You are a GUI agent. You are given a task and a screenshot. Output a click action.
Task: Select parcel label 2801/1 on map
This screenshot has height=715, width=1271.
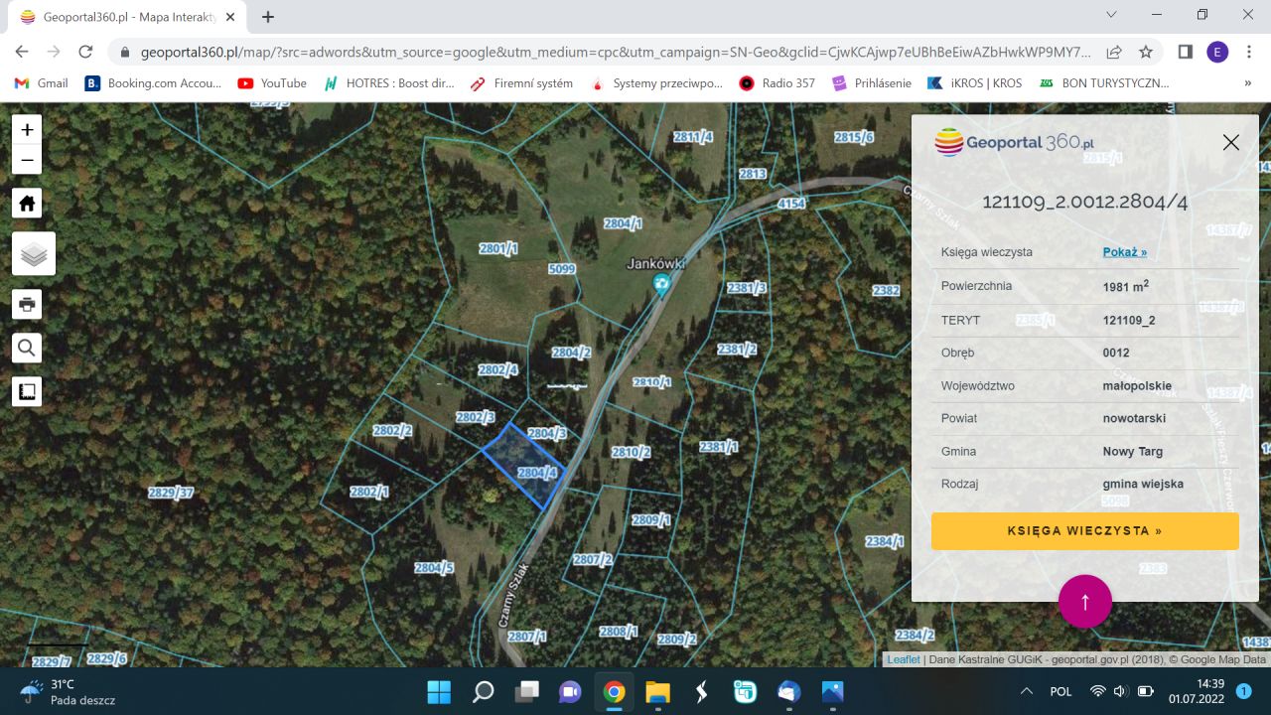498,248
